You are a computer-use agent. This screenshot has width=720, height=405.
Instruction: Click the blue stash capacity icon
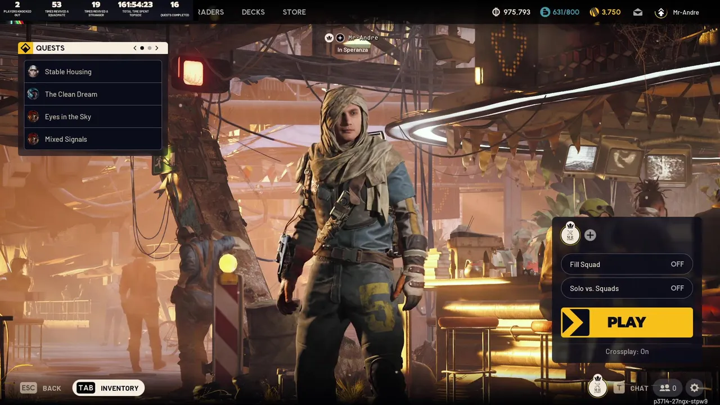pos(544,12)
